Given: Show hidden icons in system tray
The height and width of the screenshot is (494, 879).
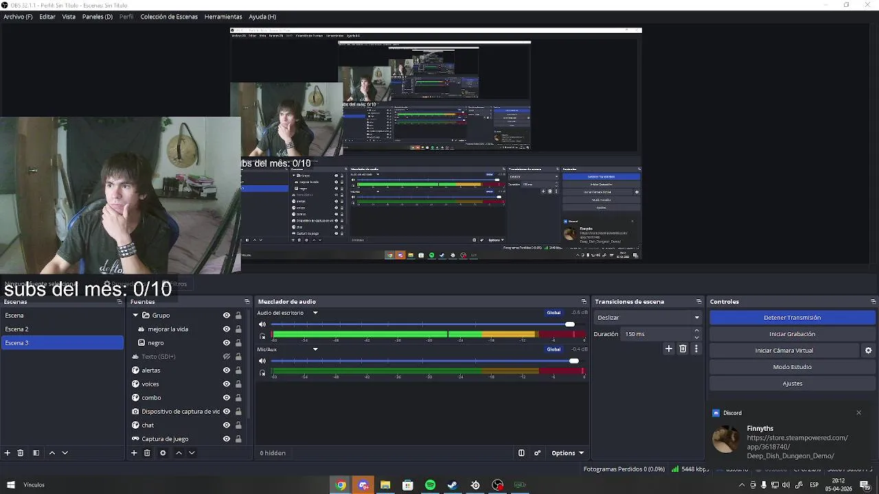Looking at the screenshot, I should [x=742, y=485].
